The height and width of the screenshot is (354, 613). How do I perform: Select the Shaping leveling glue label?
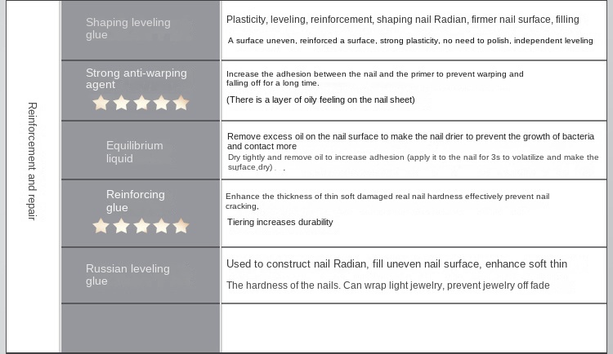click(128, 29)
